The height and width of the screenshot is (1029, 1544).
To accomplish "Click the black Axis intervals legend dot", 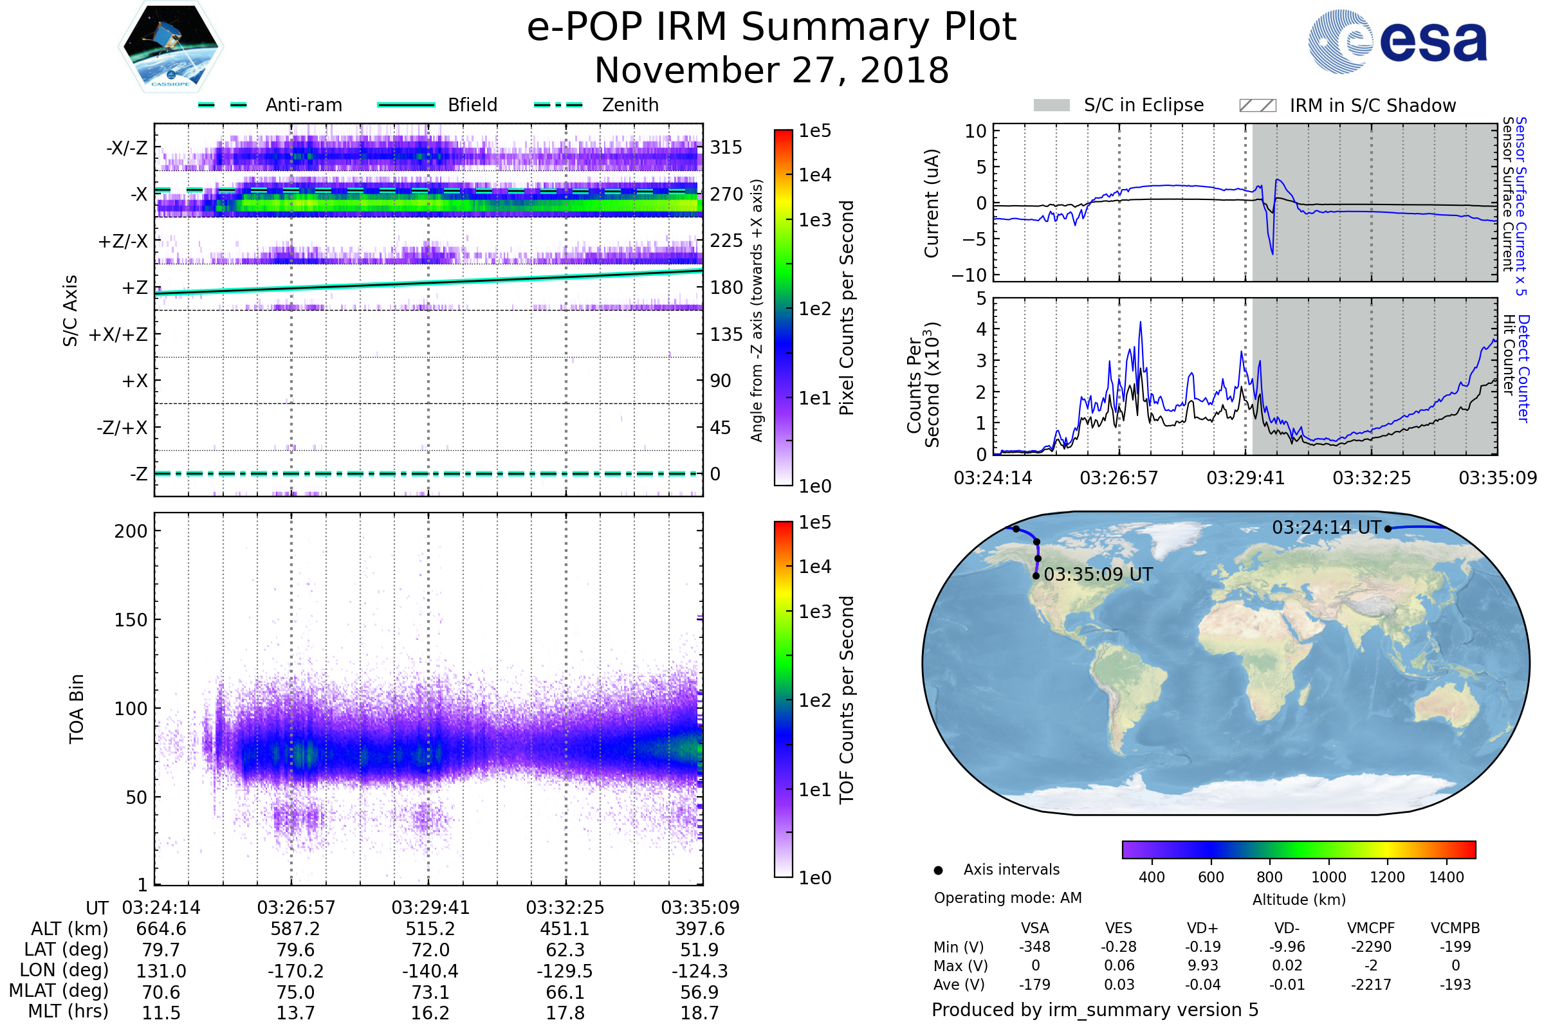I will coord(938,870).
